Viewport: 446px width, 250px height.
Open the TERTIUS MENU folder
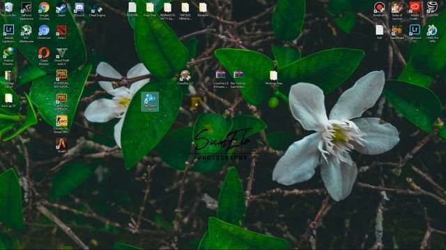[x=185, y=11]
